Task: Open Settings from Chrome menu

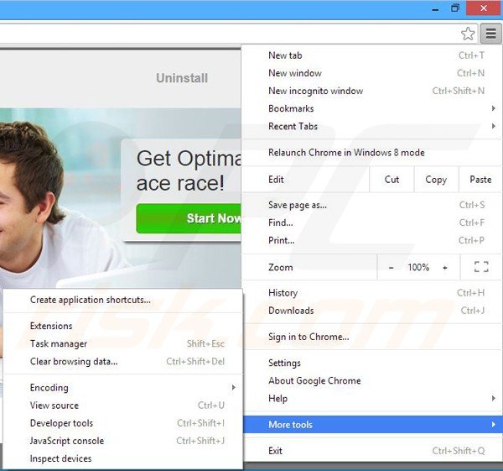Action: (372, 363)
